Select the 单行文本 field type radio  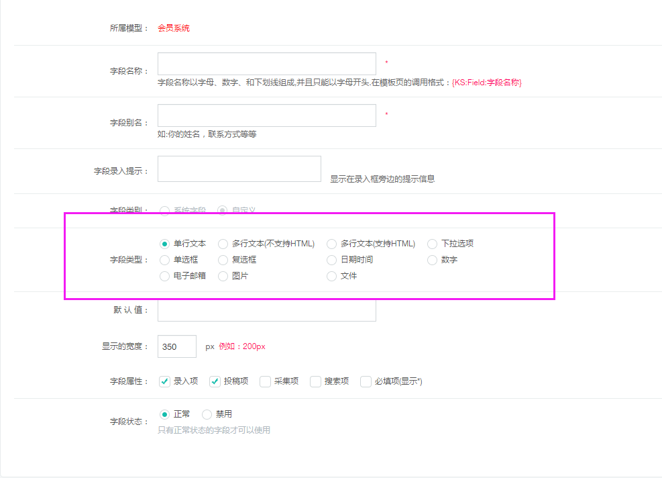tap(164, 244)
